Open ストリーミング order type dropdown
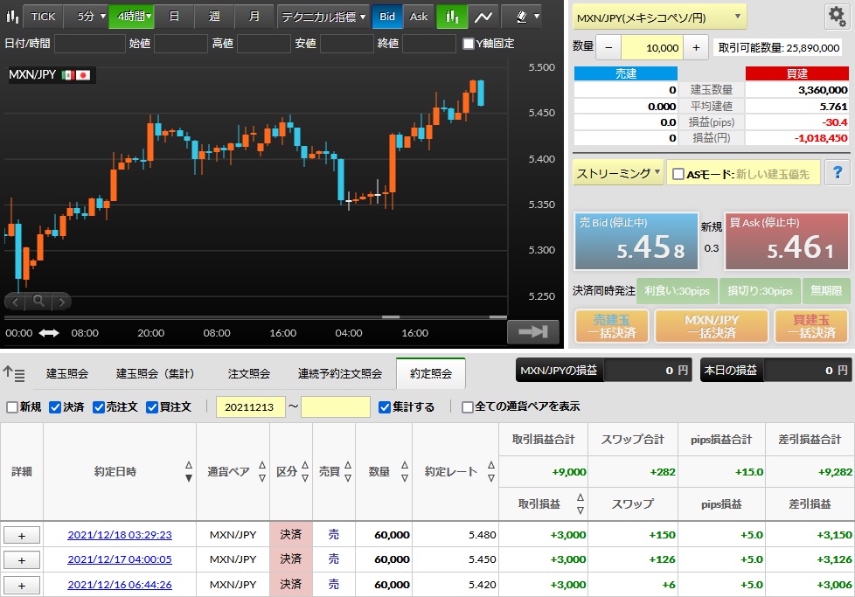Viewport: 855px width, 597px height. [x=618, y=173]
